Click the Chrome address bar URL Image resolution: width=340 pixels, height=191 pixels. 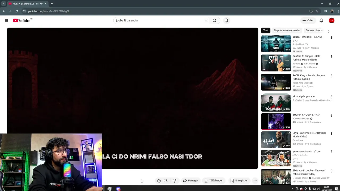(x=49, y=11)
